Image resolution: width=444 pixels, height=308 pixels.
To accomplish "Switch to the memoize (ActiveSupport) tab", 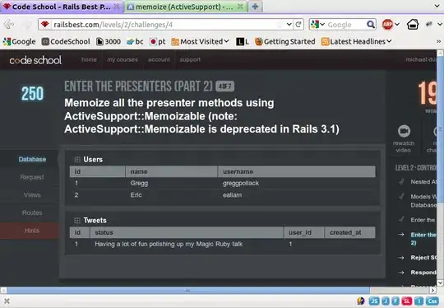I will pos(185,7).
